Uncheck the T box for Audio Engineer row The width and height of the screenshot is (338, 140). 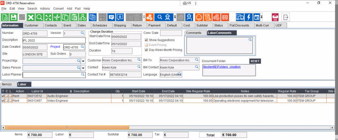3,96
